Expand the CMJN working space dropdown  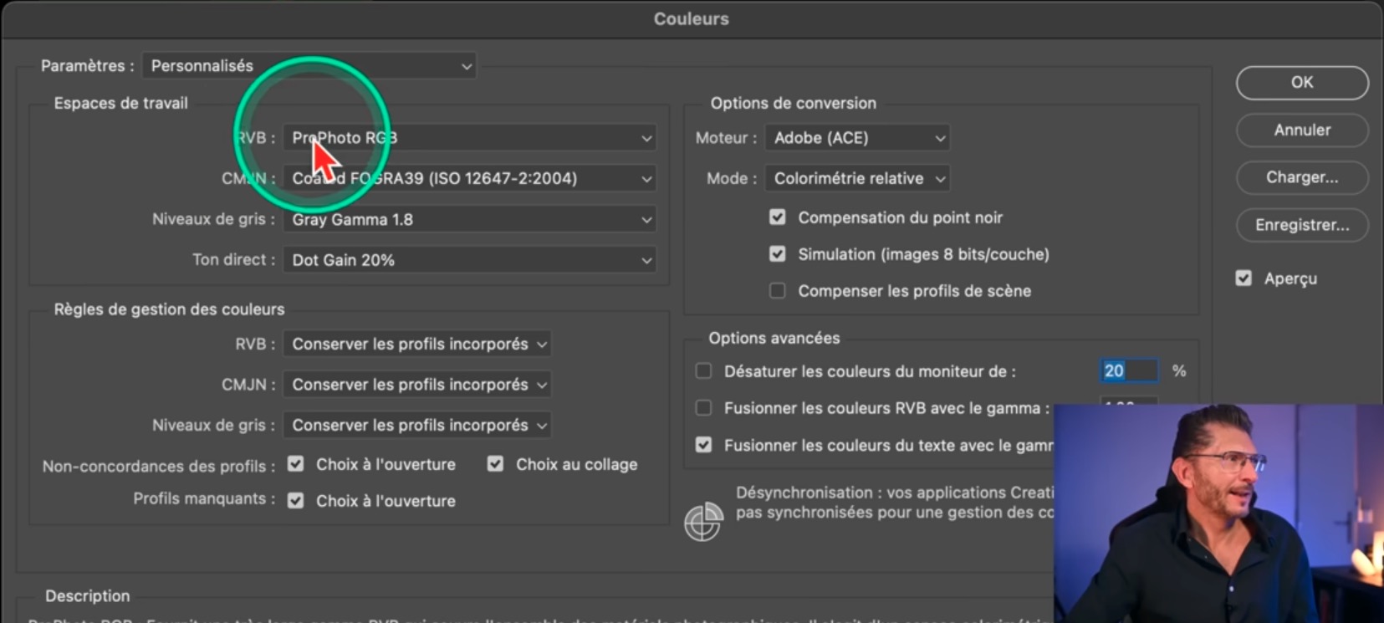469,179
